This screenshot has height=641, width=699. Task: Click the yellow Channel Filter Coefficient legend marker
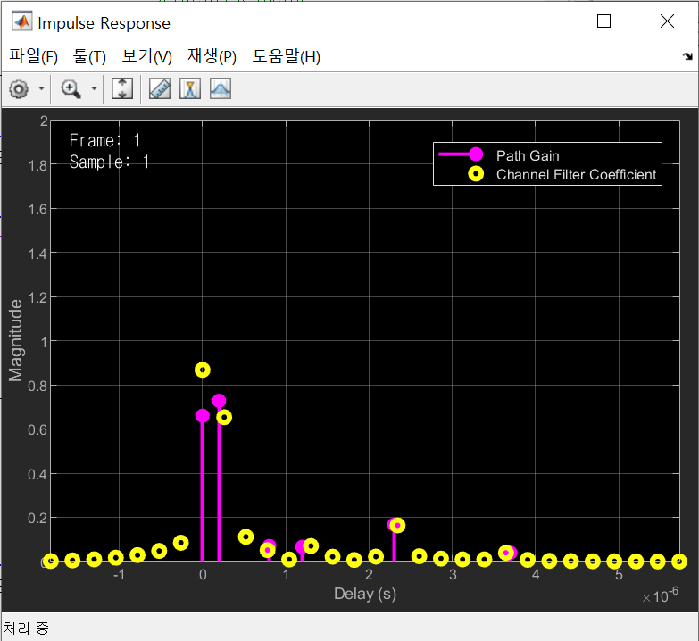pyautogui.click(x=476, y=174)
